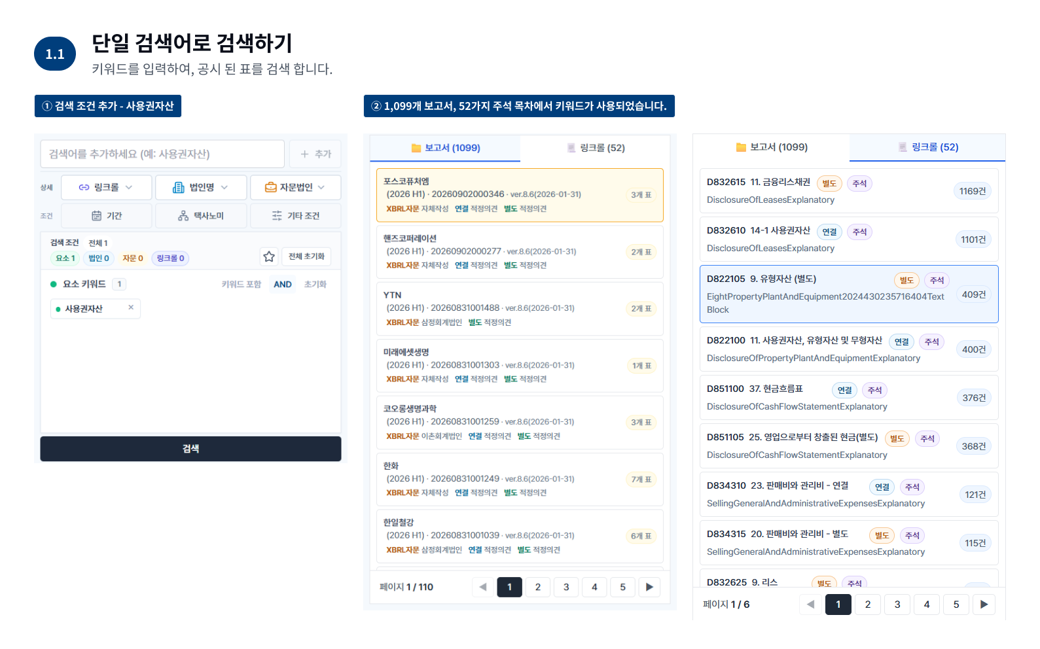Image resolution: width=1040 pixels, height=649 pixels.
Task: Open the 법인명 dropdown
Action: tap(201, 187)
